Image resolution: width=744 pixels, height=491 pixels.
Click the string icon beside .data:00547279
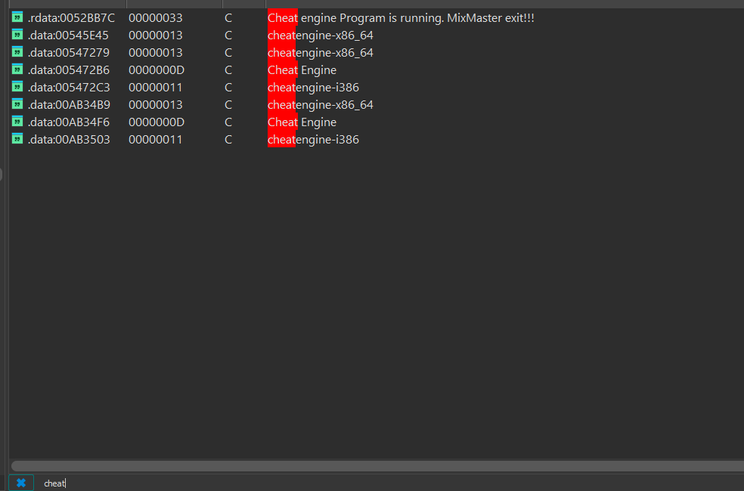(x=17, y=52)
